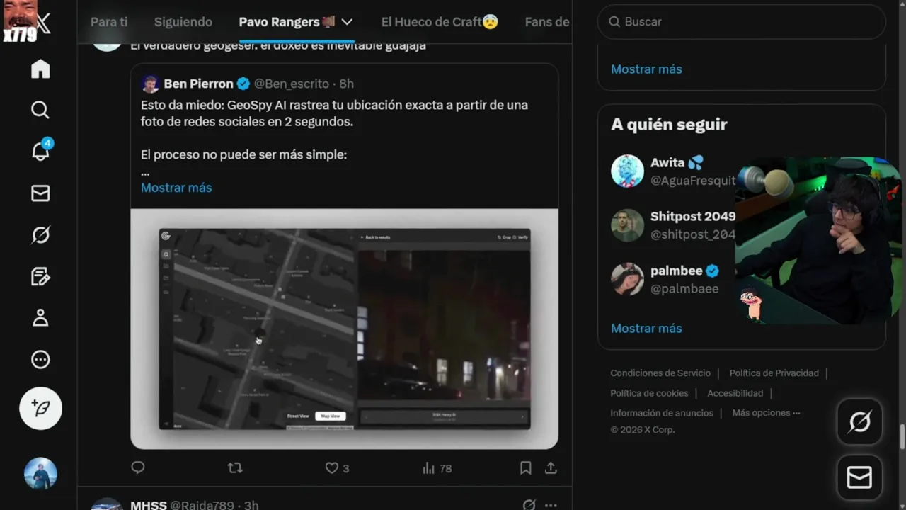This screenshot has width=906, height=510.
Task: Switch to Fans de tab
Action: click(x=547, y=22)
